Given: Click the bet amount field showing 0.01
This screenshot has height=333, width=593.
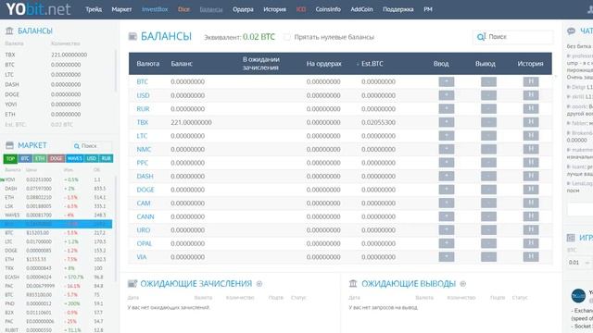Looking at the screenshot, I should 575,263.
